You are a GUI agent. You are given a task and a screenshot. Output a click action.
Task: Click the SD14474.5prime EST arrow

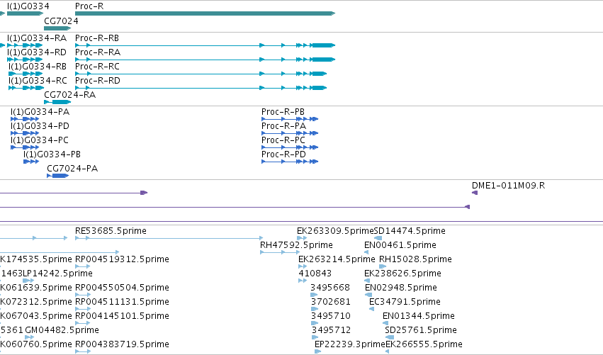pyautogui.click(x=378, y=238)
